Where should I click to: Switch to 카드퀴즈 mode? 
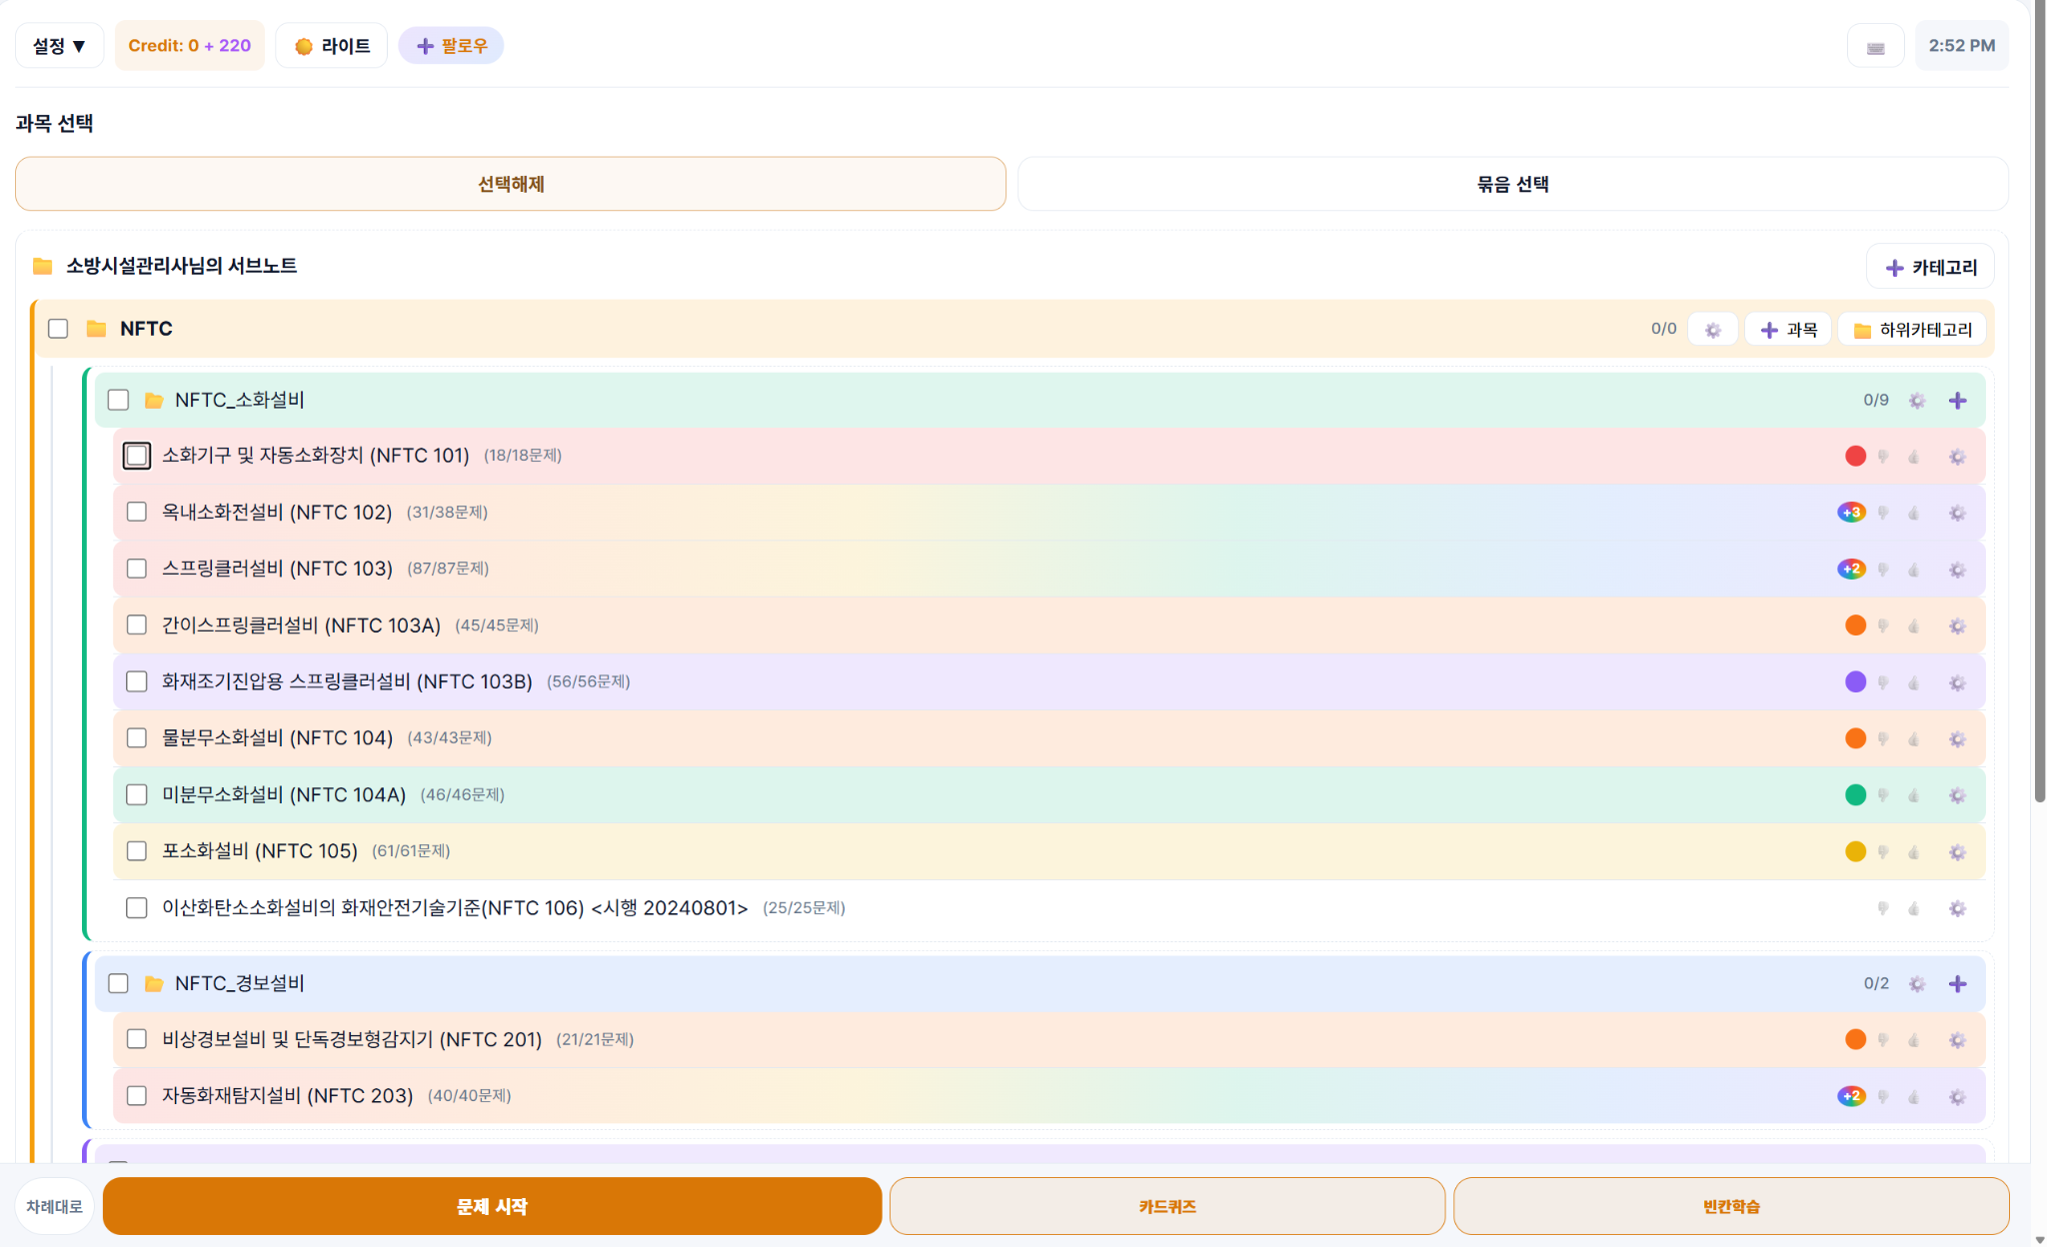point(1167,1207)
